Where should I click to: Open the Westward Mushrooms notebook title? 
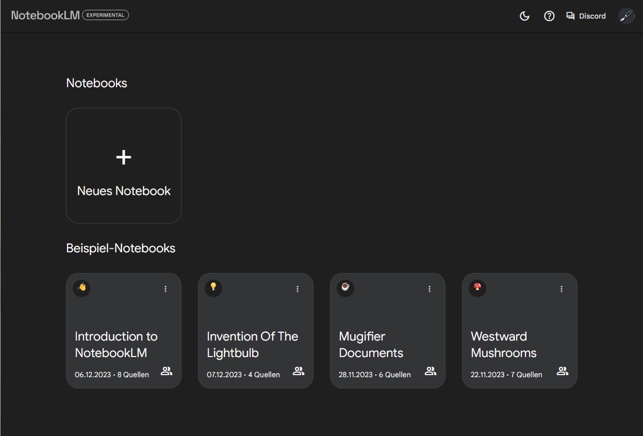[x=504, y=345]
